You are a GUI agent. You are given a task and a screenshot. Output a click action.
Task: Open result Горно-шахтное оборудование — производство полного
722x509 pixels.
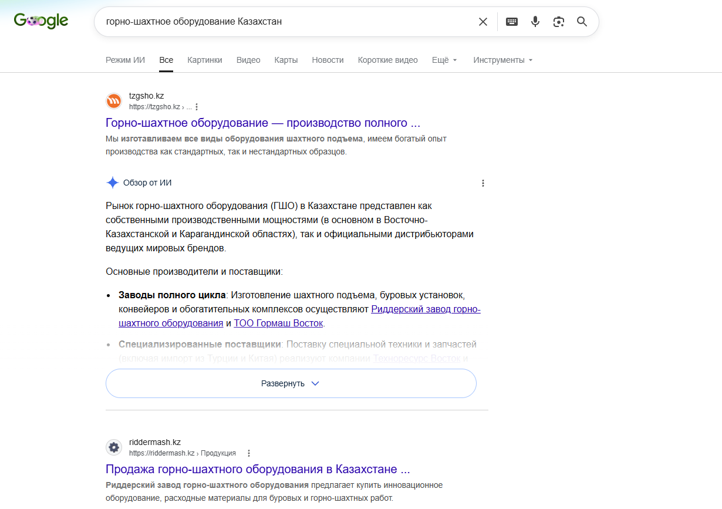[263, 123]
